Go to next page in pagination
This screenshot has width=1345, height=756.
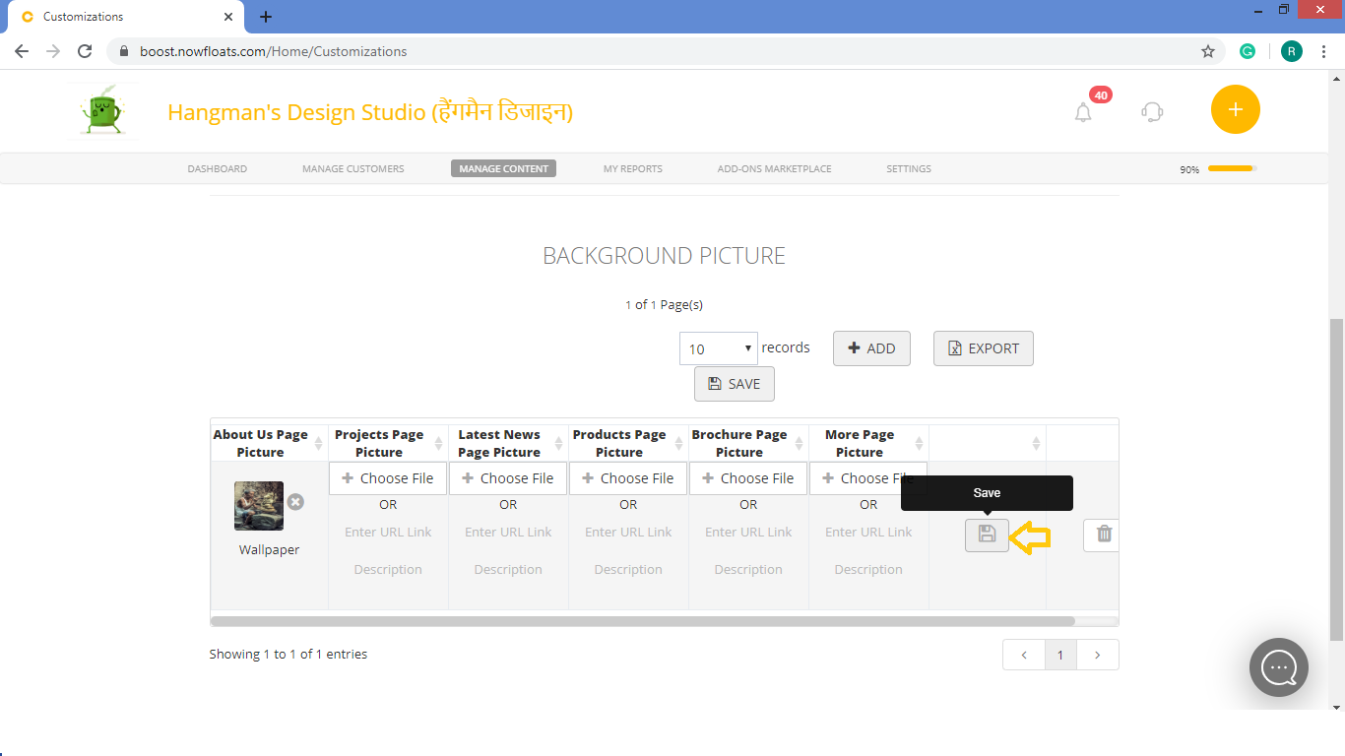pyautogui.click(x=1098, y=655)
